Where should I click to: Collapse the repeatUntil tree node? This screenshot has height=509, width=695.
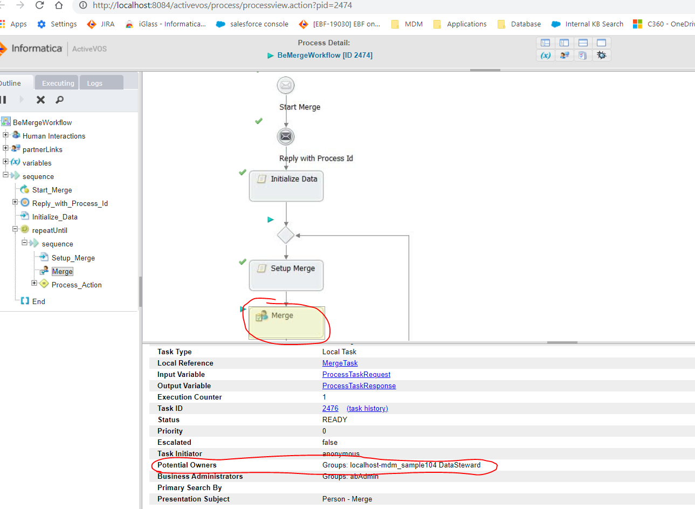coord(15,229)
